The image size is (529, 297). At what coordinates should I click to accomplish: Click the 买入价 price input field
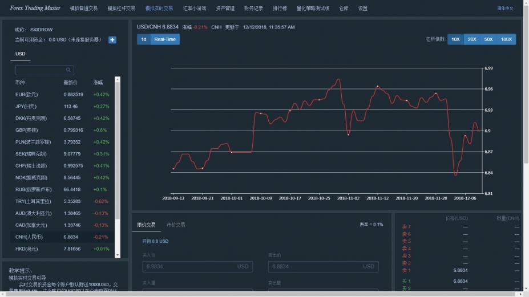[x=197, y=266]
